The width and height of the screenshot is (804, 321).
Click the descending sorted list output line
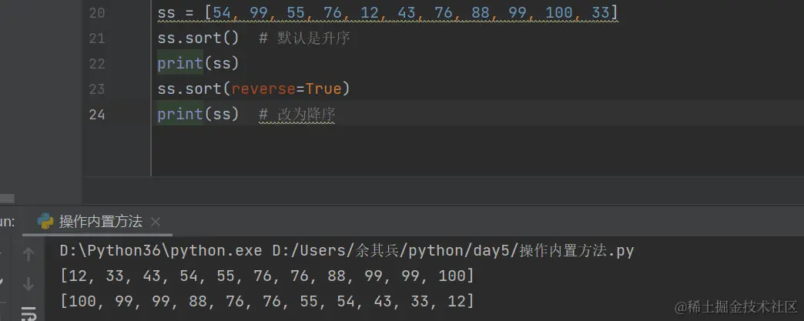(x=267, y=302)
